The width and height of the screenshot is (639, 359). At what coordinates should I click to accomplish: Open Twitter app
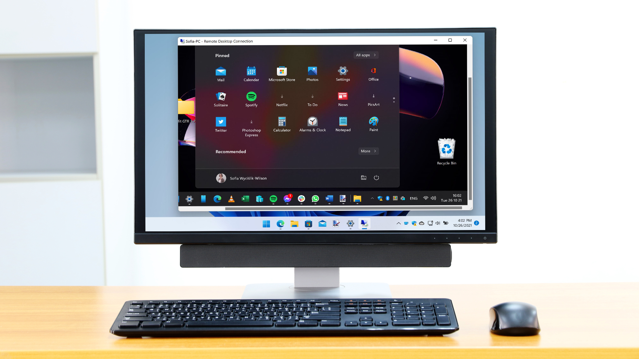coord(221,122)
